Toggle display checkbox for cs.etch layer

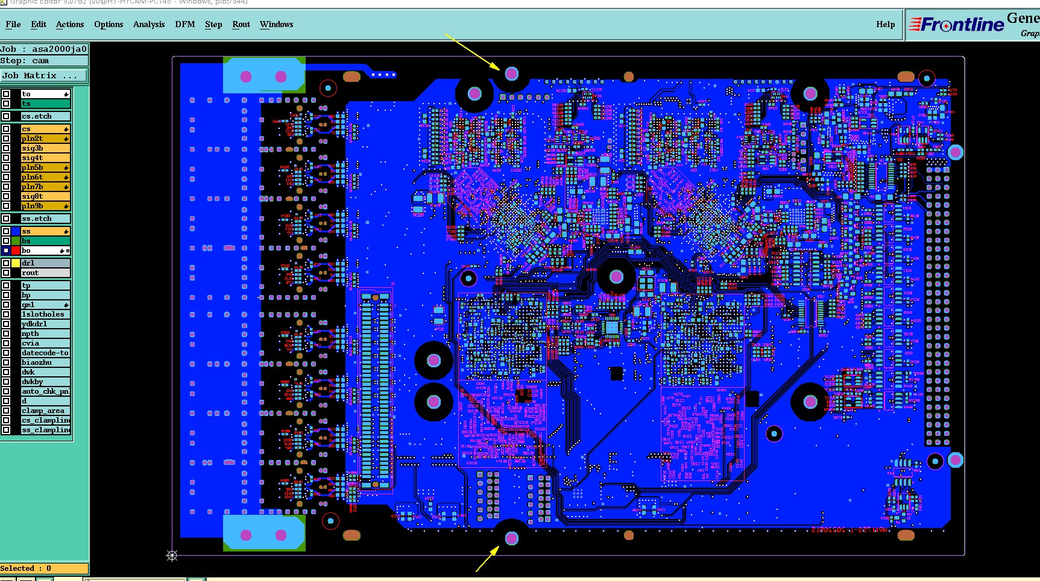6,116
